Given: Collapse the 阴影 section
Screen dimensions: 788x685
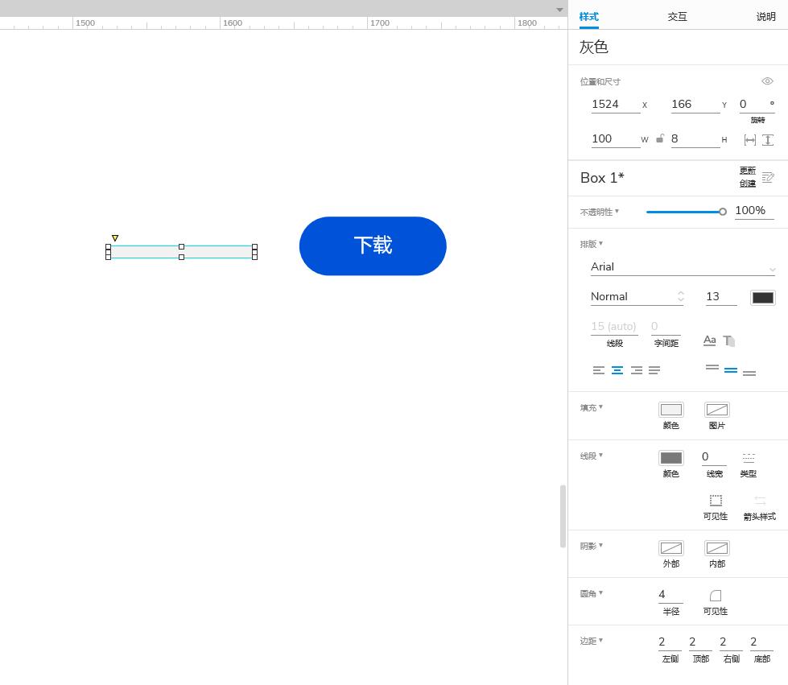Looking at the screenshot, I should coord(592,545).
